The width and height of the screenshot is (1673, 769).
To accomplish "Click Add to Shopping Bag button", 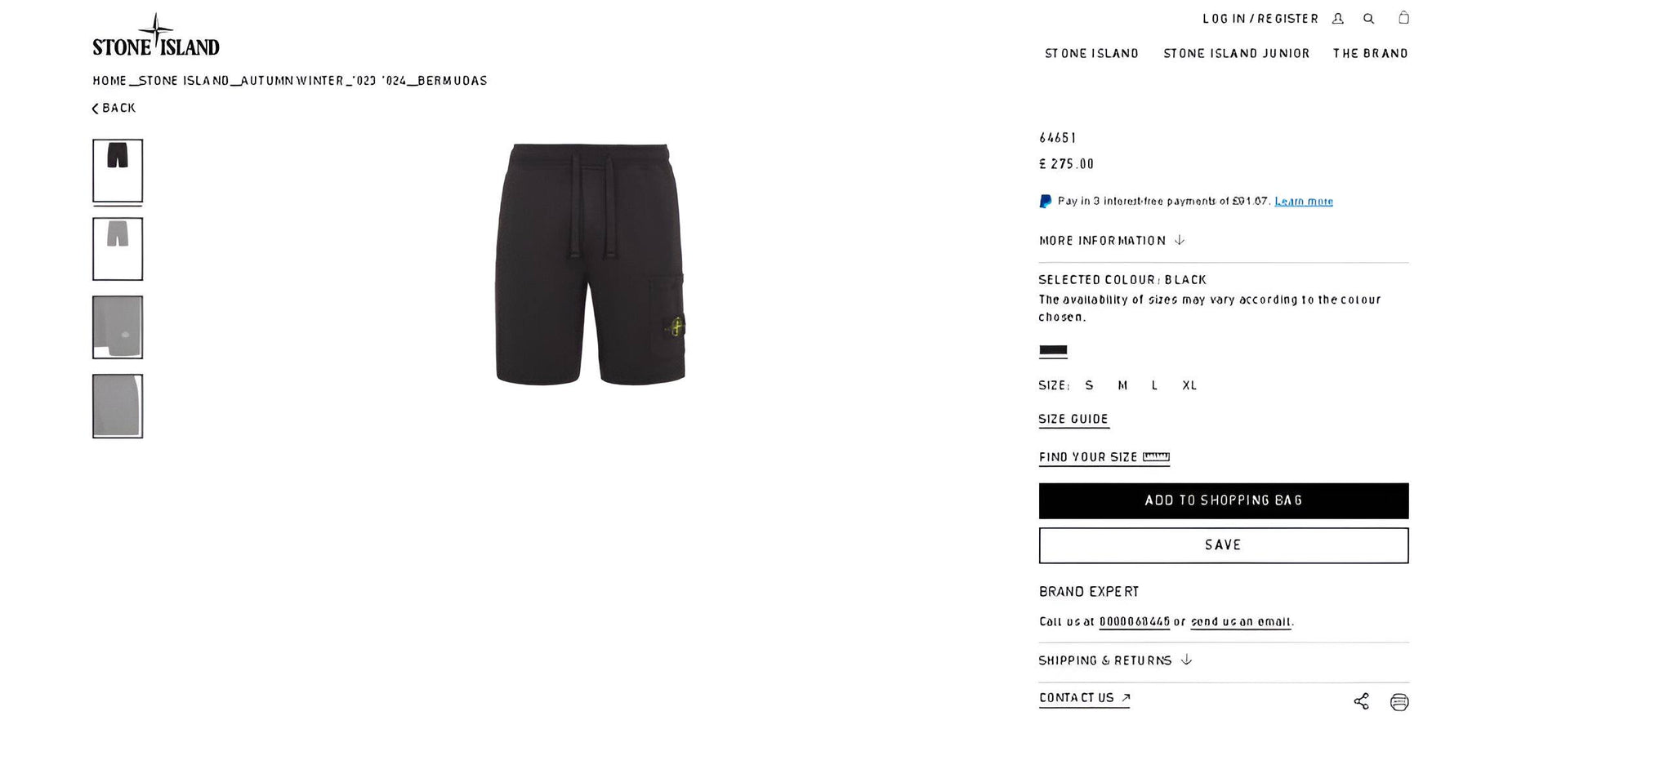I will 1223,500.
